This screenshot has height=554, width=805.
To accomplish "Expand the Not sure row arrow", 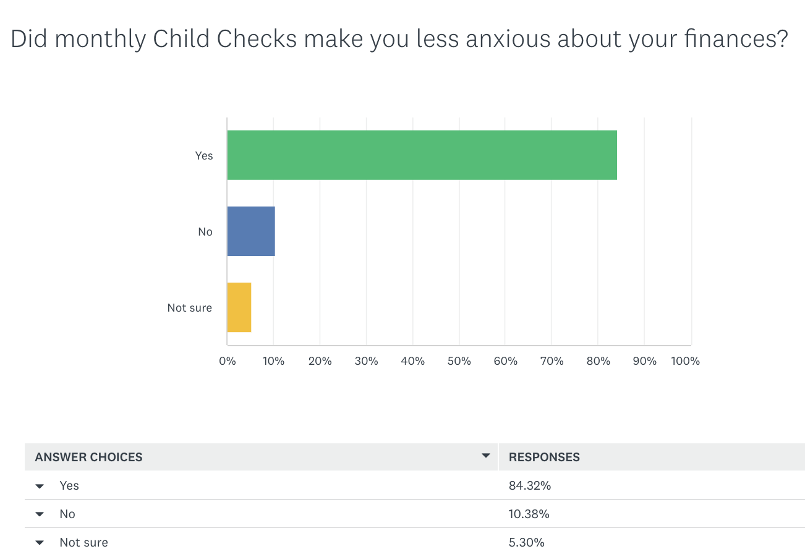I will (40, 543).
